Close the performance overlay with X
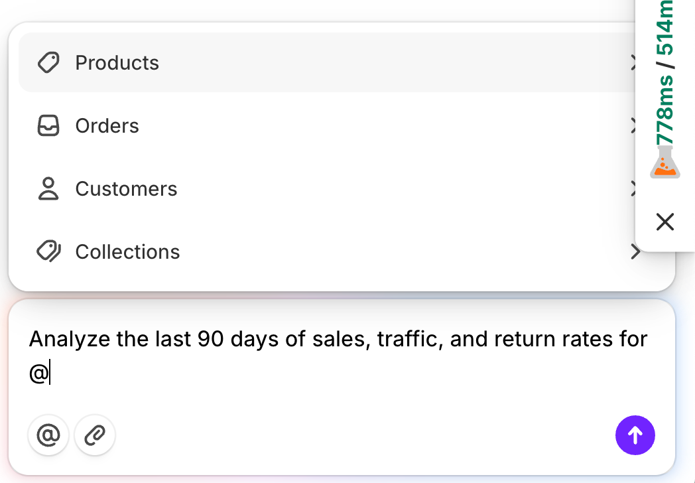The width and height of the screenshot is (695, 483). [x=664, y=222]
